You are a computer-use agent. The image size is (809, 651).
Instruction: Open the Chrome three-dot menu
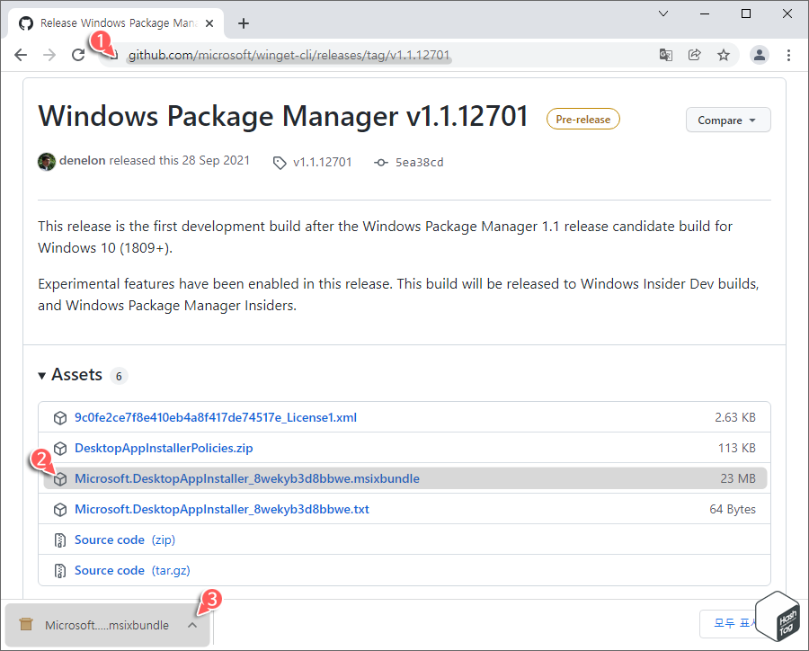click(788, 55)
